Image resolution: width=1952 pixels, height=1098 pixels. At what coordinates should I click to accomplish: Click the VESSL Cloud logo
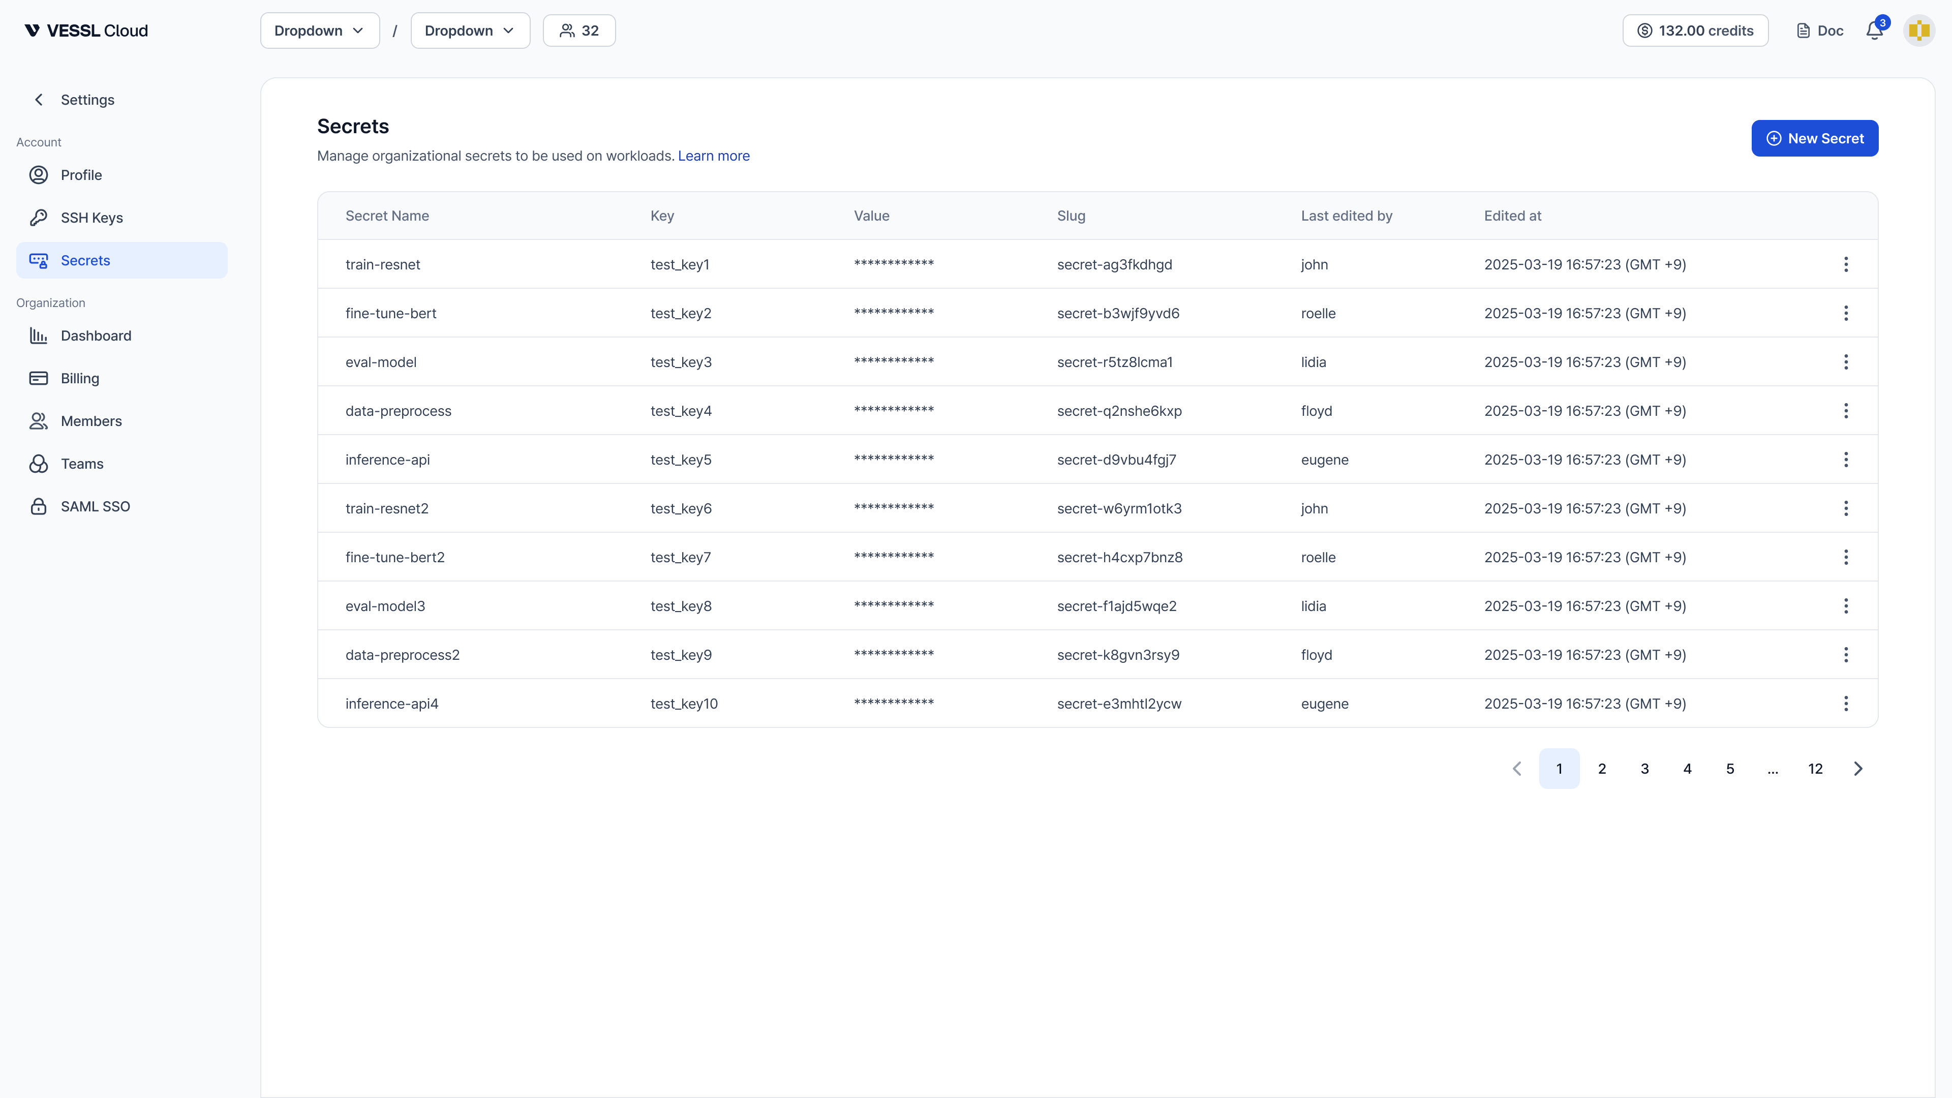click(86, 30)
